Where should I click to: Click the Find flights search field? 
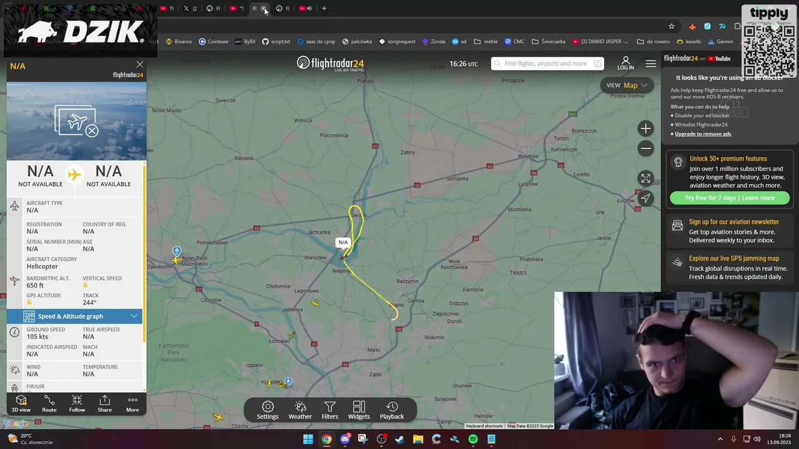pos(547,64)
